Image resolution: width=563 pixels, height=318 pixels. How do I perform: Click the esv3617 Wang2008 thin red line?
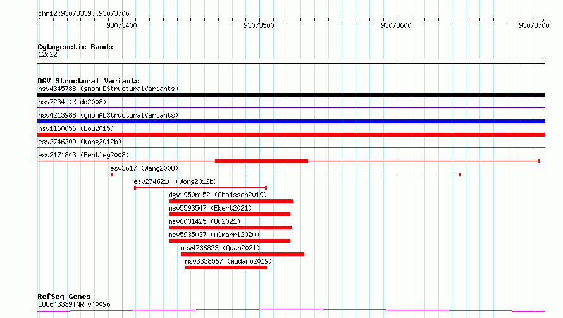point(285,174)
